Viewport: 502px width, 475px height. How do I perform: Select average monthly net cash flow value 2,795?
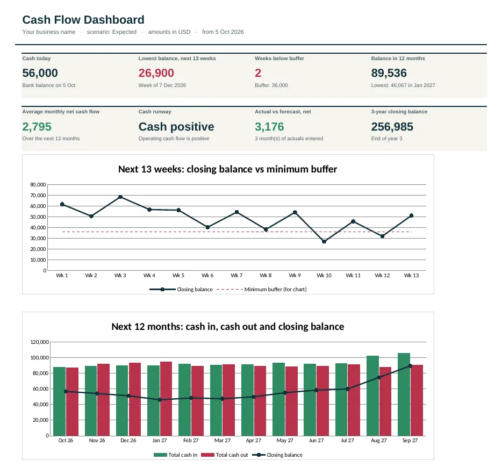37,127
